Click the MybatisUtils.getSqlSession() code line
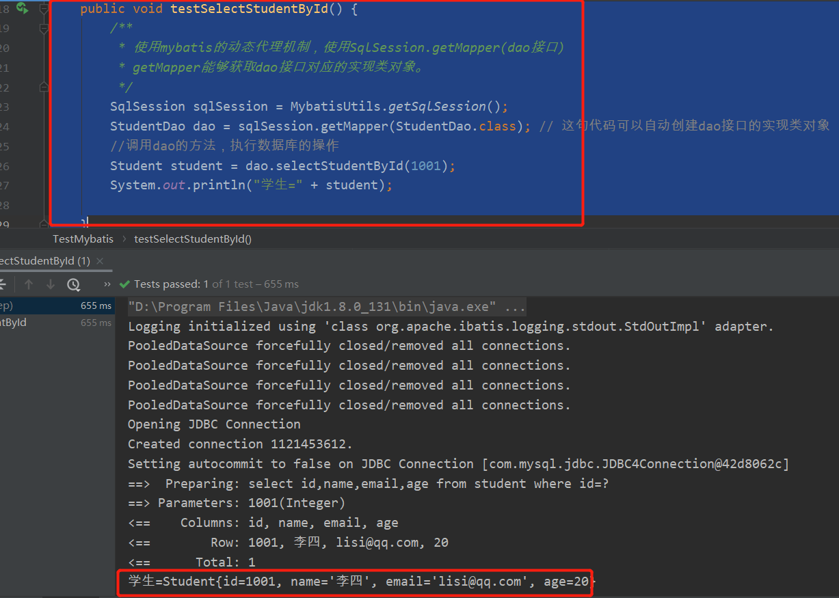Viewport: 839px width, 598px height. coord(309,107)
